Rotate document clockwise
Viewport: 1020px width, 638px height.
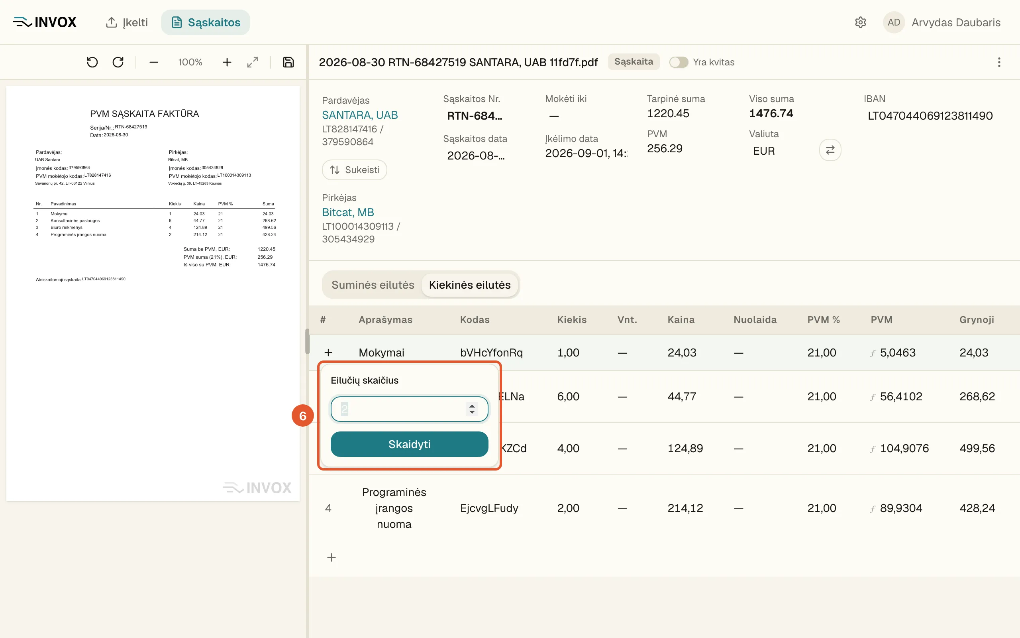(x=118, y=63)
